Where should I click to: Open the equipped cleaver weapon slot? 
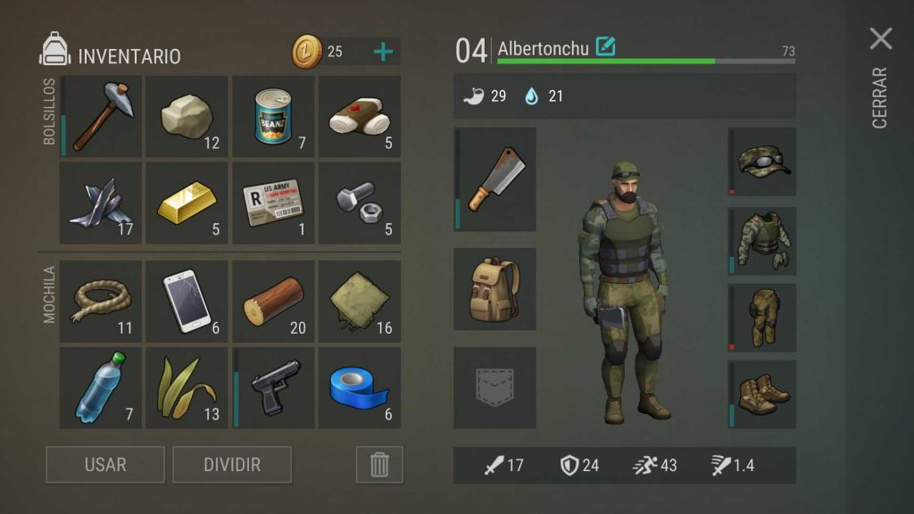point(494,179)
